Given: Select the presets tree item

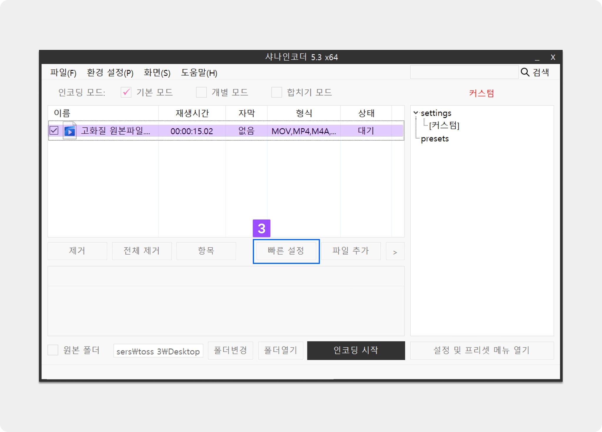Looking at the screenshot, I should pyautogui.click(x=434, y=139).
